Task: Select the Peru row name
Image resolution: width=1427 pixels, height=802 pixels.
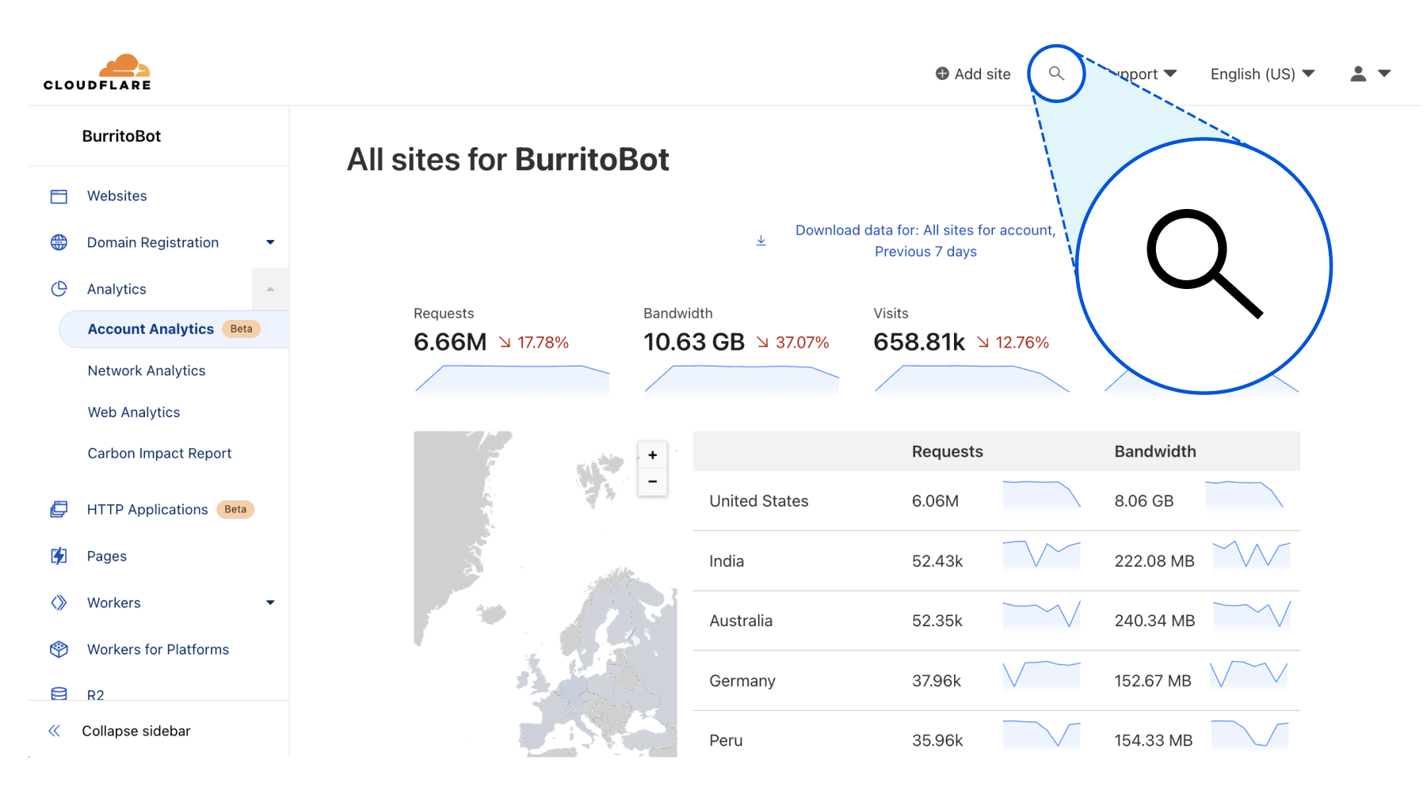Action: pyautogui.click(x=726, y=740)
